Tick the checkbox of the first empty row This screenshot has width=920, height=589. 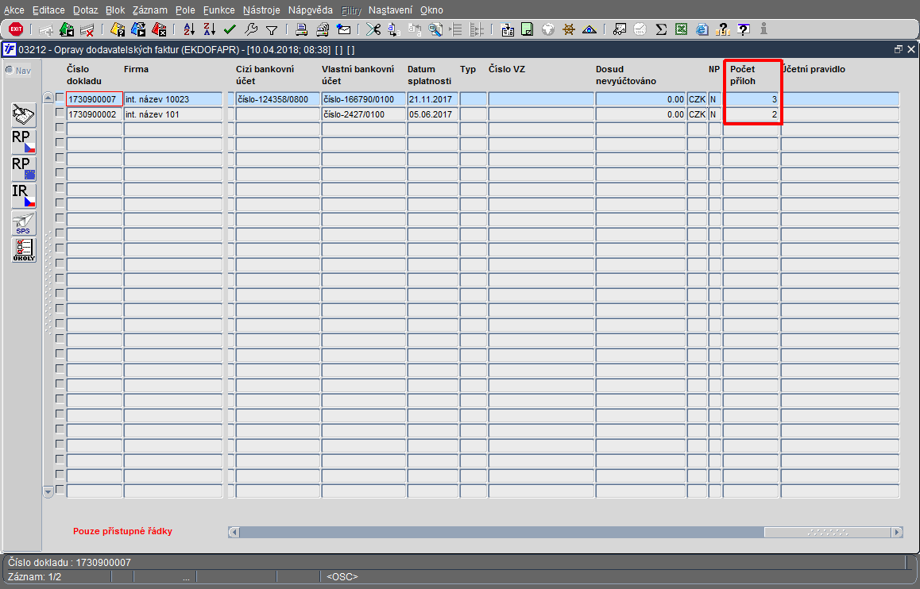60,127
